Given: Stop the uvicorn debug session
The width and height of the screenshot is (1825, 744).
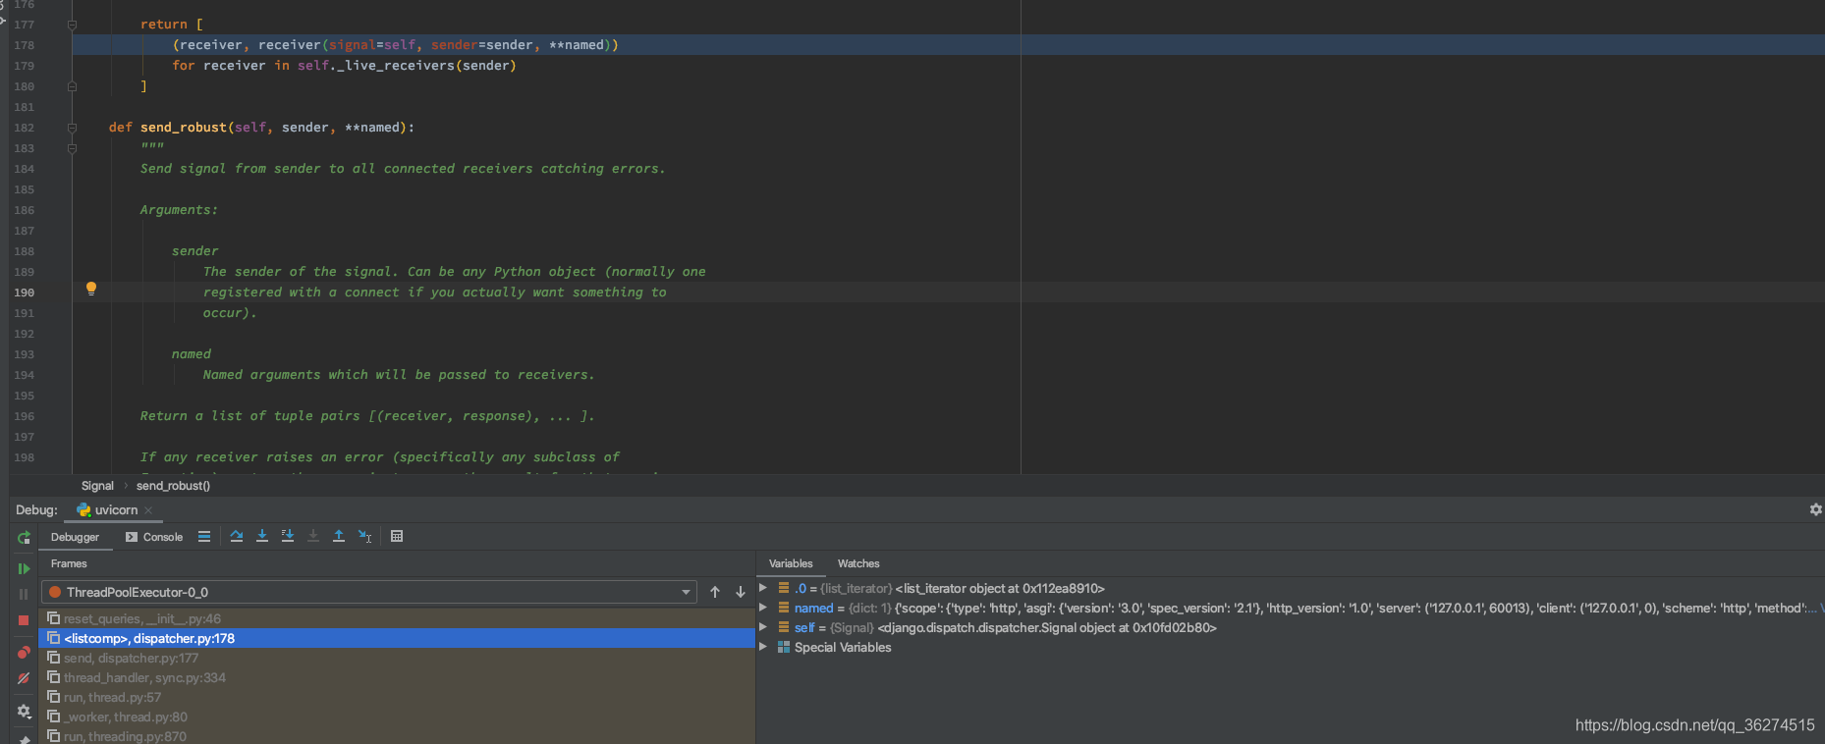Looking at the screenshot, I should tap(24, 620).
